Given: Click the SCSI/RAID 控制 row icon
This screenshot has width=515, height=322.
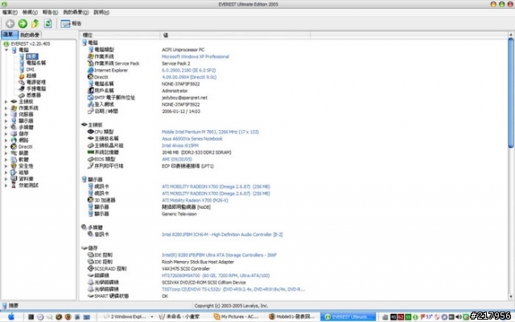Looking at the screenshot, I should (x=91, y=268).
